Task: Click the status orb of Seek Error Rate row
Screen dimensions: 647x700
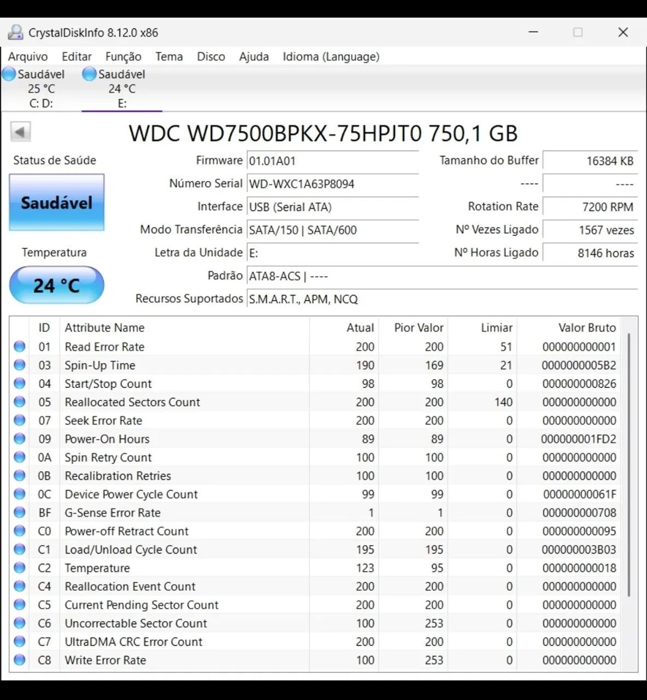Action: coord(20,420)
